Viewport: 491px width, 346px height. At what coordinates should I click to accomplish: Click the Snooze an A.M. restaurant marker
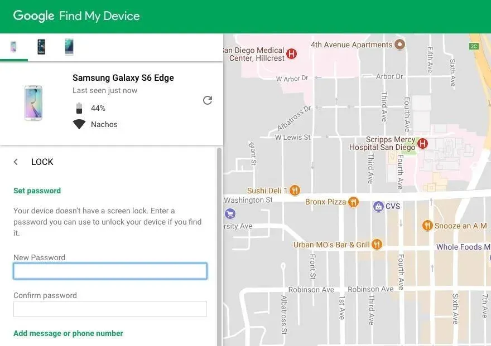[x=427, y=226]
